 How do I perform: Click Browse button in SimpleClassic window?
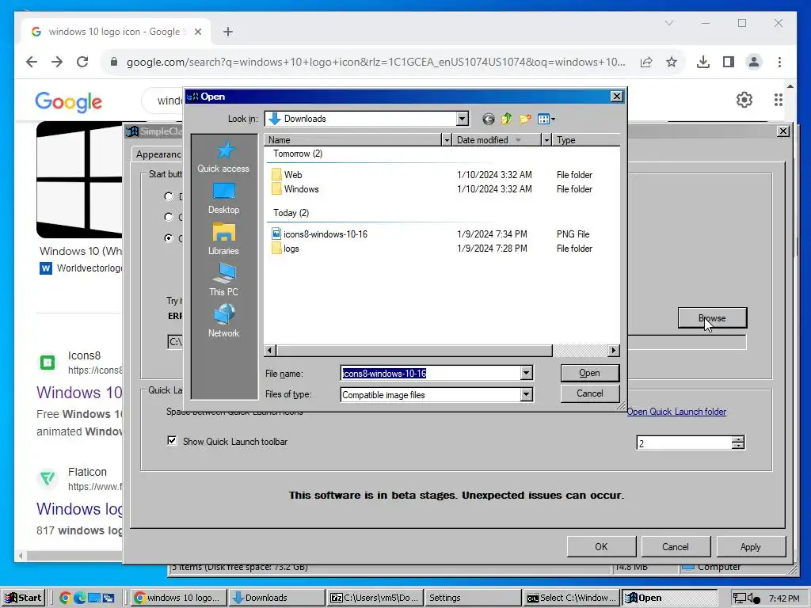[x=712, y=318]
